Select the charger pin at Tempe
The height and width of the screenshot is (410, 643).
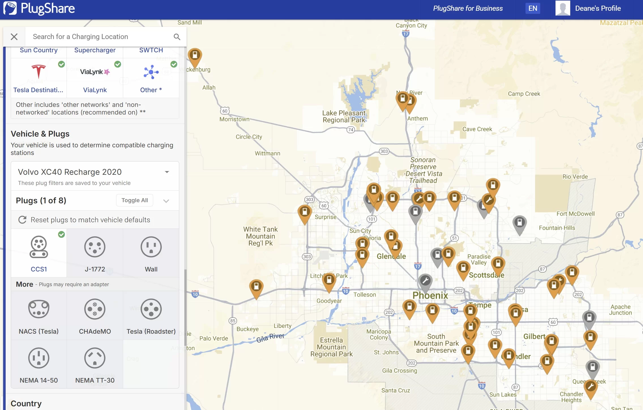pyautogui.click(x=470, y=312)
